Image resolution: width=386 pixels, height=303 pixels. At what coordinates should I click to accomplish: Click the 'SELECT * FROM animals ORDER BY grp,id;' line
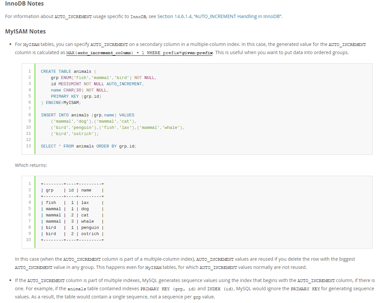89,146
